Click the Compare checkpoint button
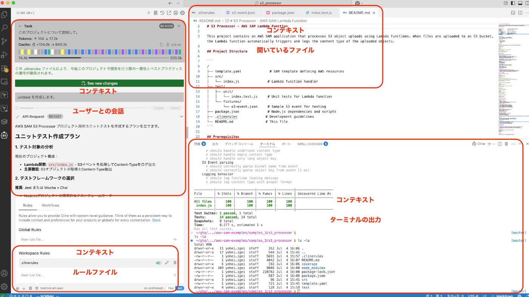Image resolution: width=529 pixels, height=297 pixels. click(x=158, y=108)
